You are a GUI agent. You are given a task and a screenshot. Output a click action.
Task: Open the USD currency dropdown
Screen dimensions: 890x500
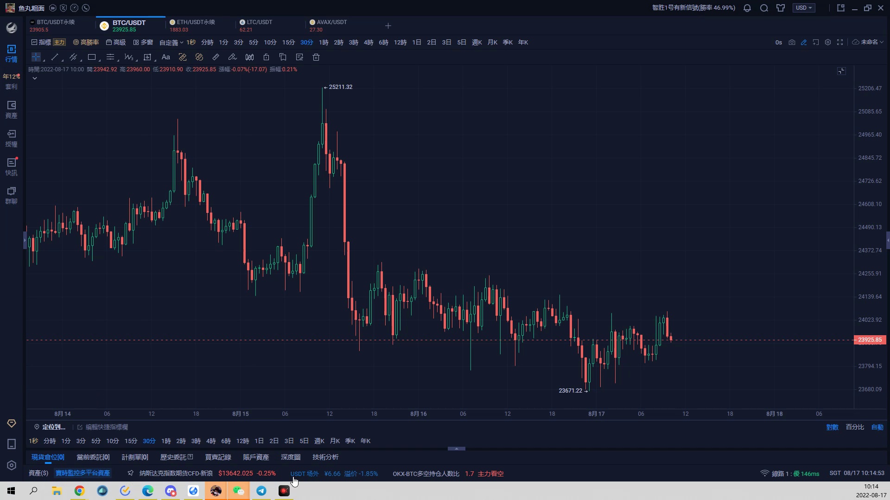click(x=804, y=8)
